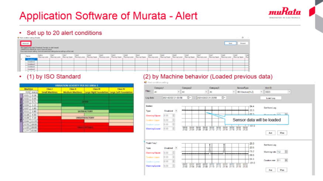The width and height of the screenshot is (323, 181).
Task: Click the Battery log chart
Action: tap(215, 116)
